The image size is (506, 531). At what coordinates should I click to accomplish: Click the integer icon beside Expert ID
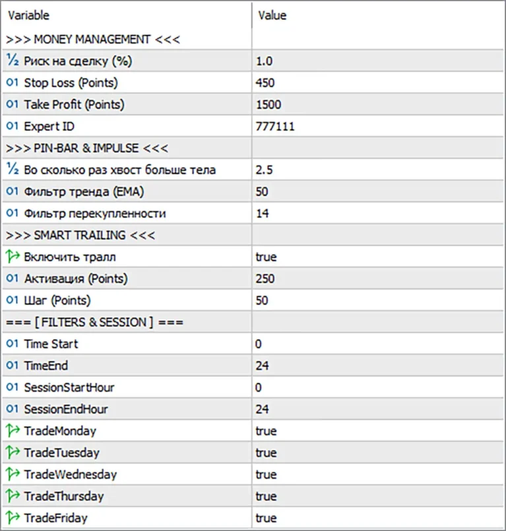tap(12, 126)
